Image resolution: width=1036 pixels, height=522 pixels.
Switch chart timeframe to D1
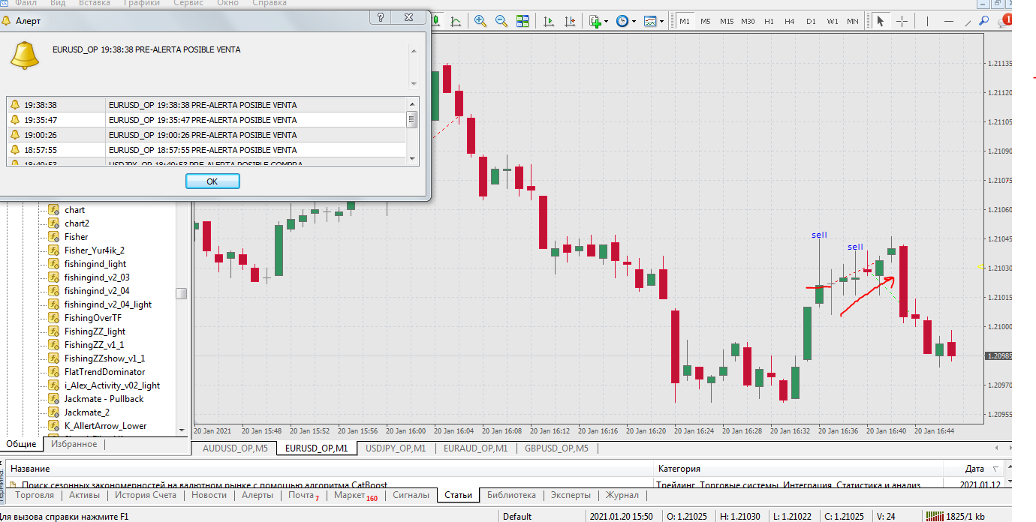pos(811,21)
